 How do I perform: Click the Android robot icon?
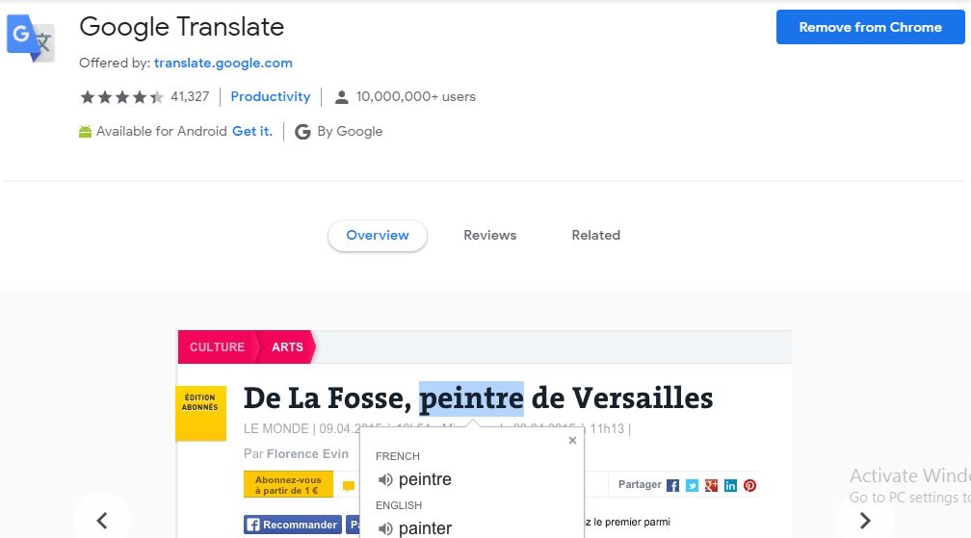click(85, 131)
